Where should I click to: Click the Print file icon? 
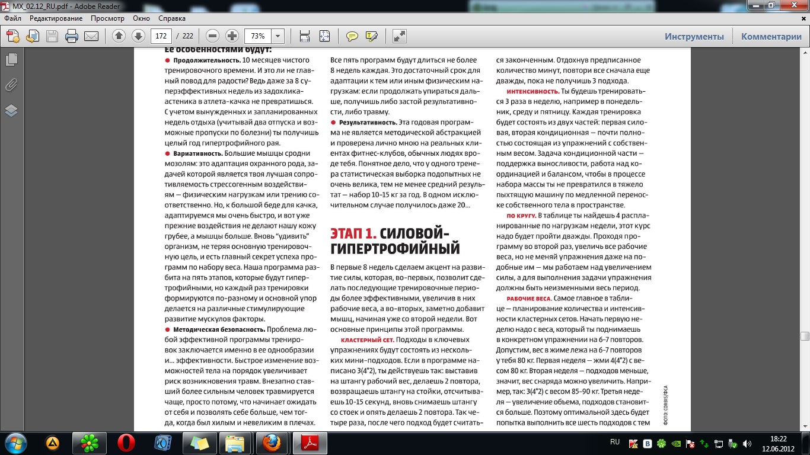tap(72, 36)
